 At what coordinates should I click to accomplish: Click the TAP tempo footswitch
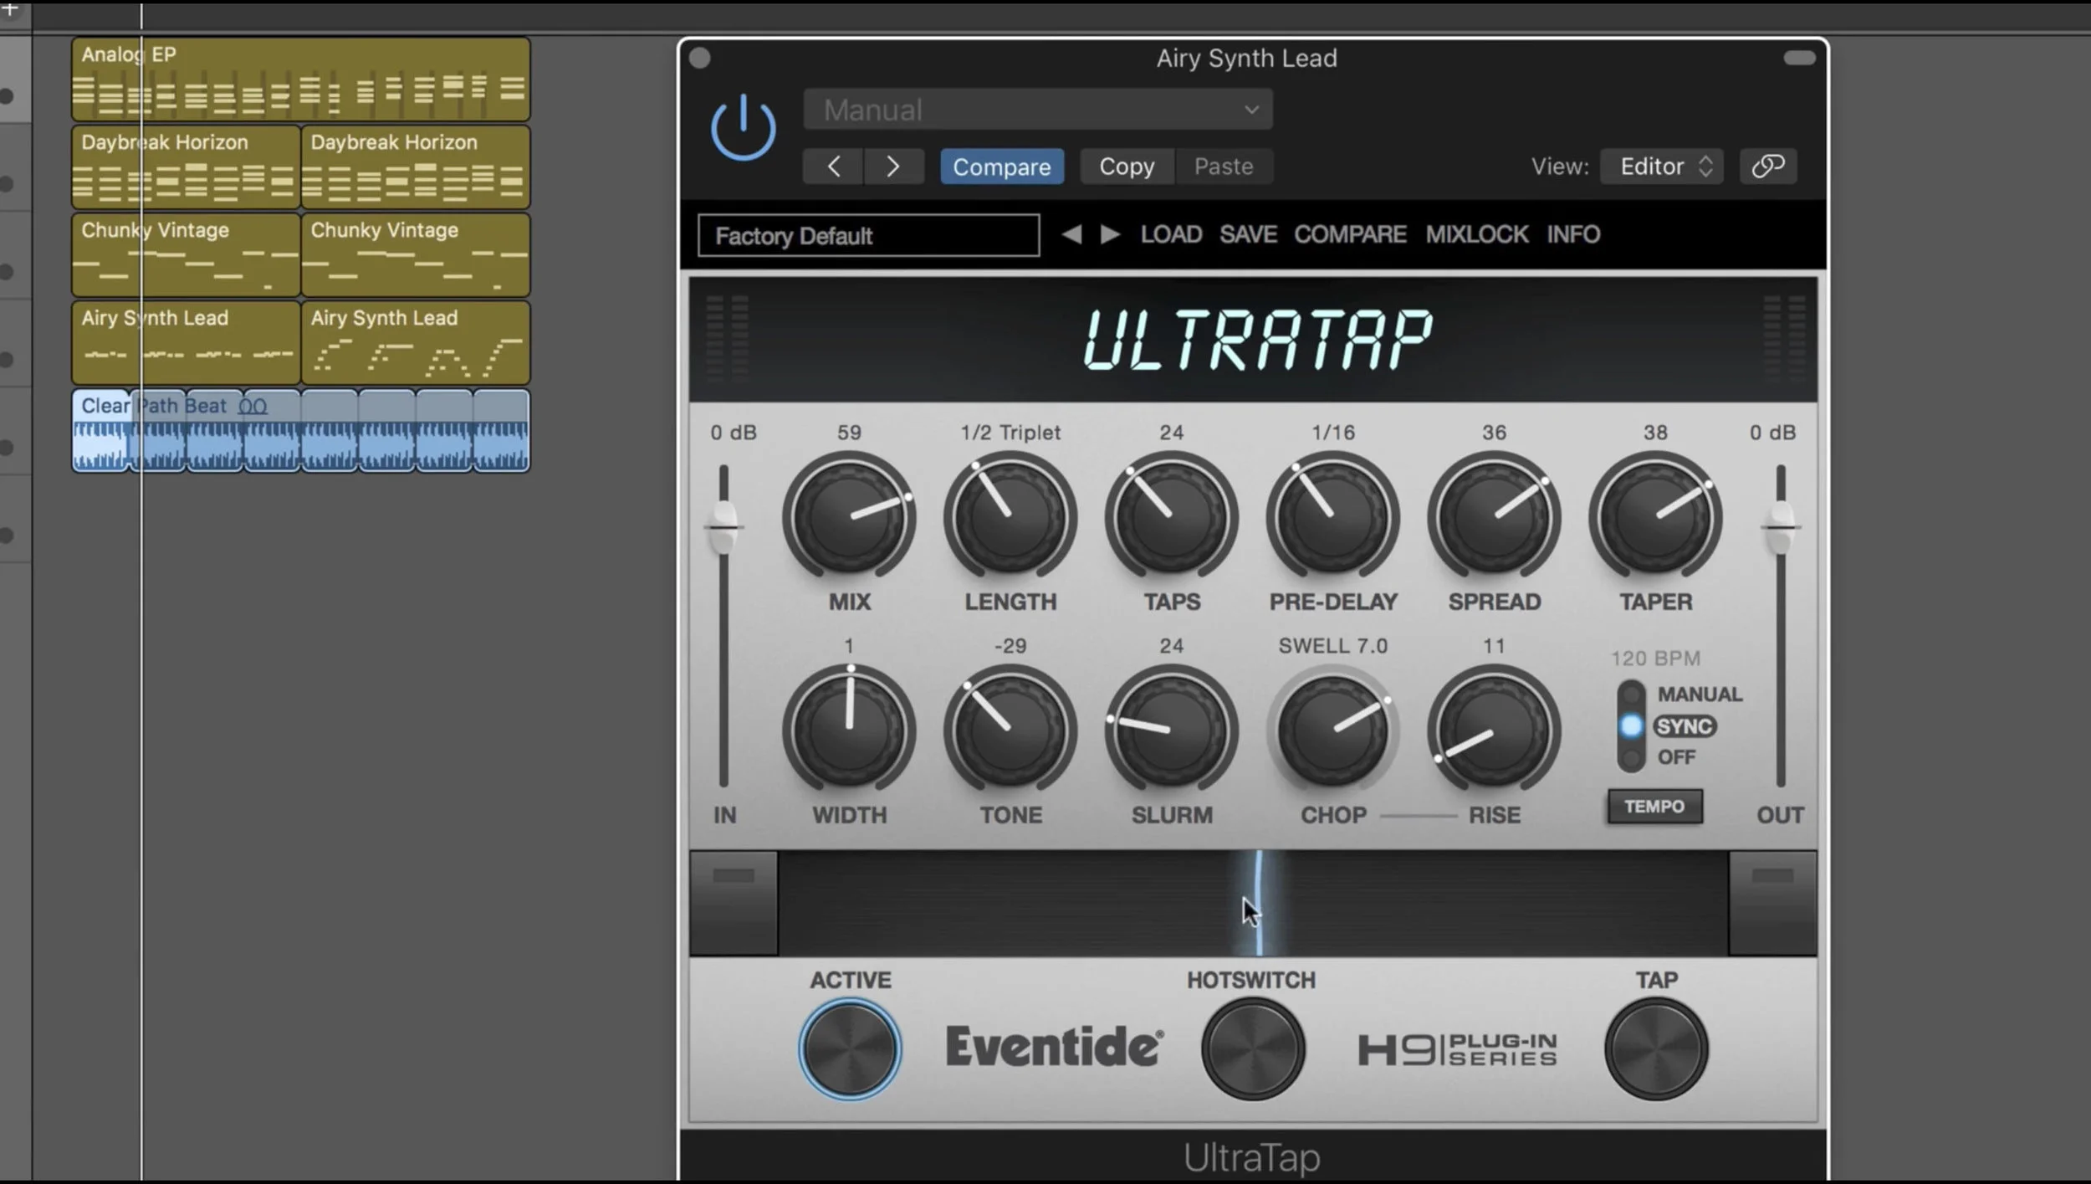(1656, 1048)
